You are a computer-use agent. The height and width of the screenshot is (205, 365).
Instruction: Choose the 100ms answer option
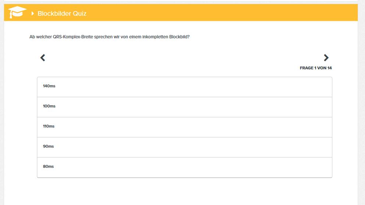coord(185,107)
